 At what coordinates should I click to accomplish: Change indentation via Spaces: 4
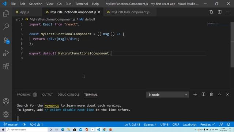coord(150,124)
